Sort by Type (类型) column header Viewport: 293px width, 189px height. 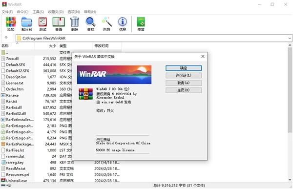click(x=75, y=46)
